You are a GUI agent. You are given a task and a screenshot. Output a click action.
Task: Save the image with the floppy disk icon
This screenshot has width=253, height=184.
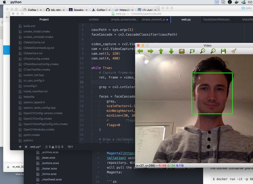[x=223, y=51]
